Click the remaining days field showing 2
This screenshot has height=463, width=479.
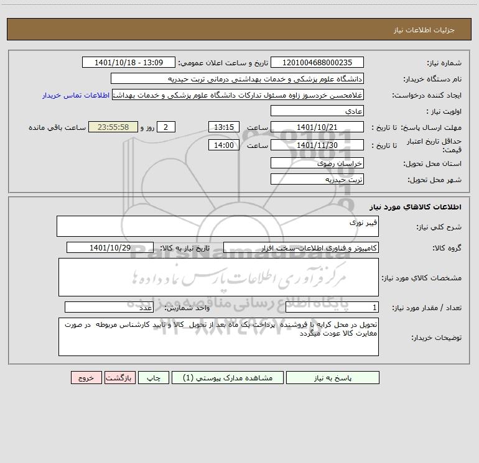[166, 127]
